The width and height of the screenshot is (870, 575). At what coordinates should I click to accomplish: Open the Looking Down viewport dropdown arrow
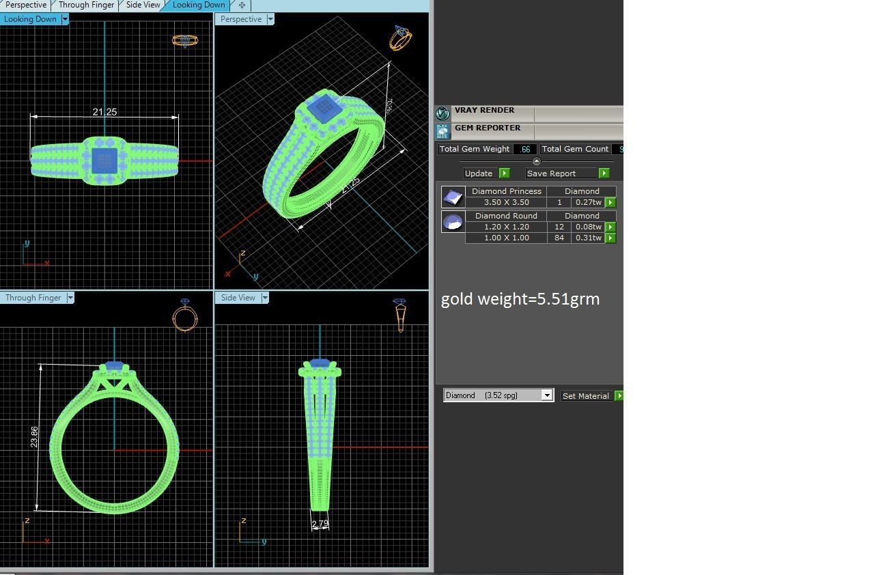[65, 19]
